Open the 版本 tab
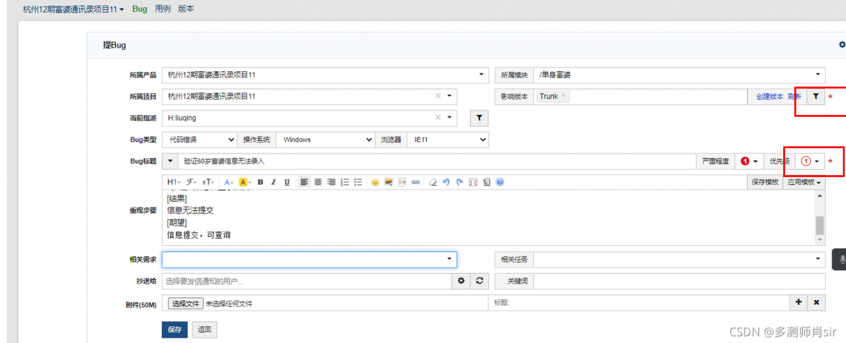 click(186, 9)
